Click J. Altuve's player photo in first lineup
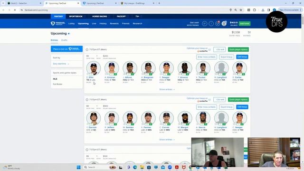 130,68
